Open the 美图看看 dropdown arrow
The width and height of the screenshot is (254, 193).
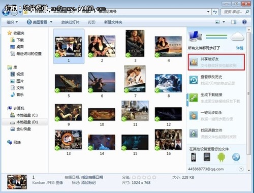[51, 22]
